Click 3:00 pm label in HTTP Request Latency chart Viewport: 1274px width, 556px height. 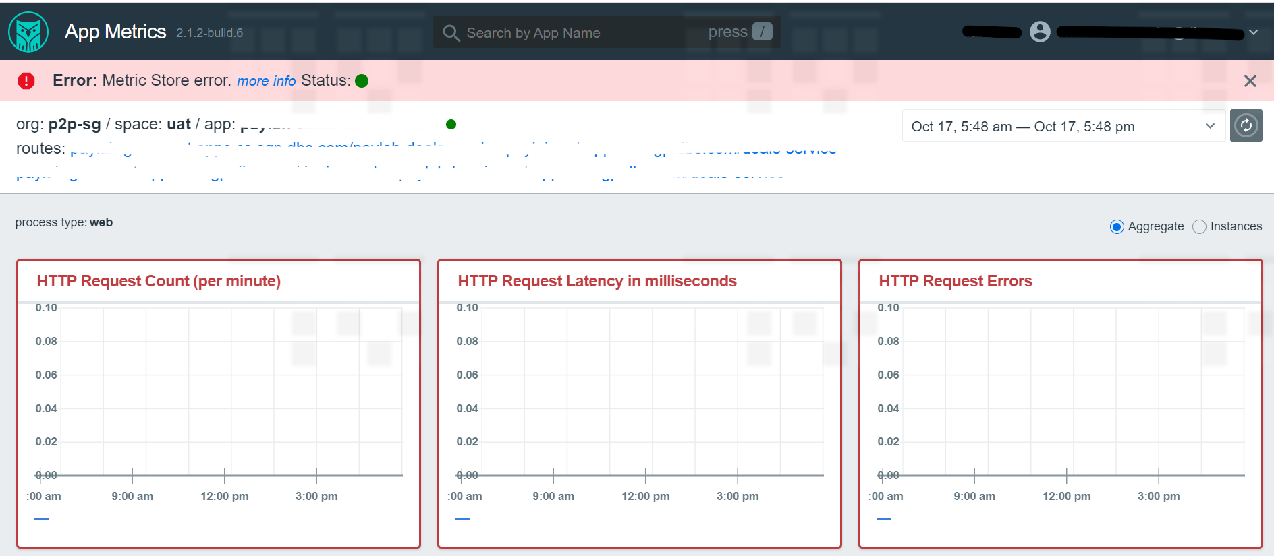pos(738,496)
